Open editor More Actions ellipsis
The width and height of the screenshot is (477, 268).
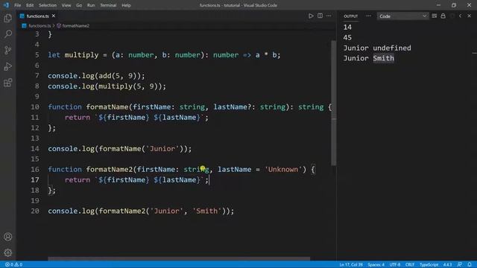pos(329,16)
